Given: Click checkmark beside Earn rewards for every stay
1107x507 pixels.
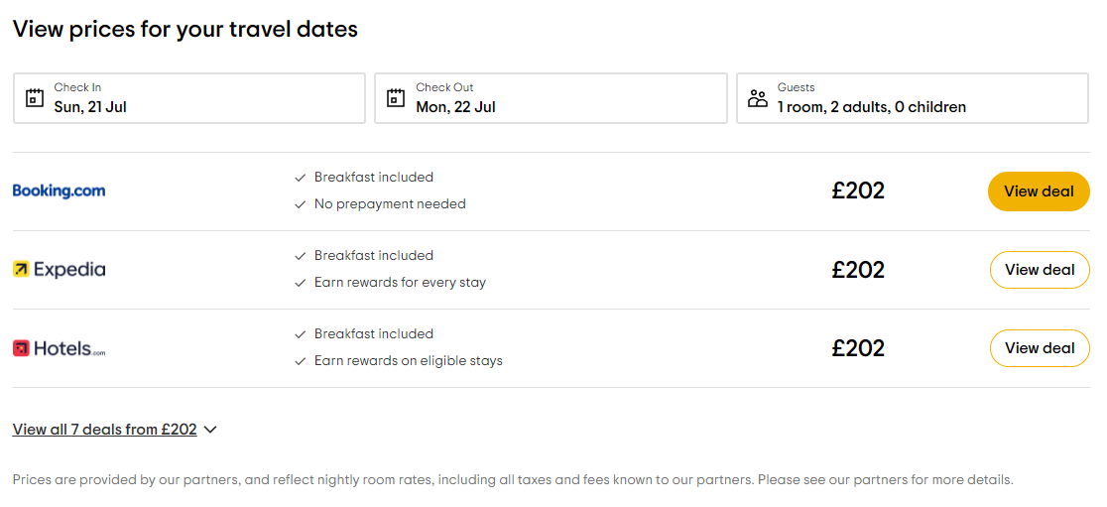Looking at the screenshot, I should coord(301,283).
